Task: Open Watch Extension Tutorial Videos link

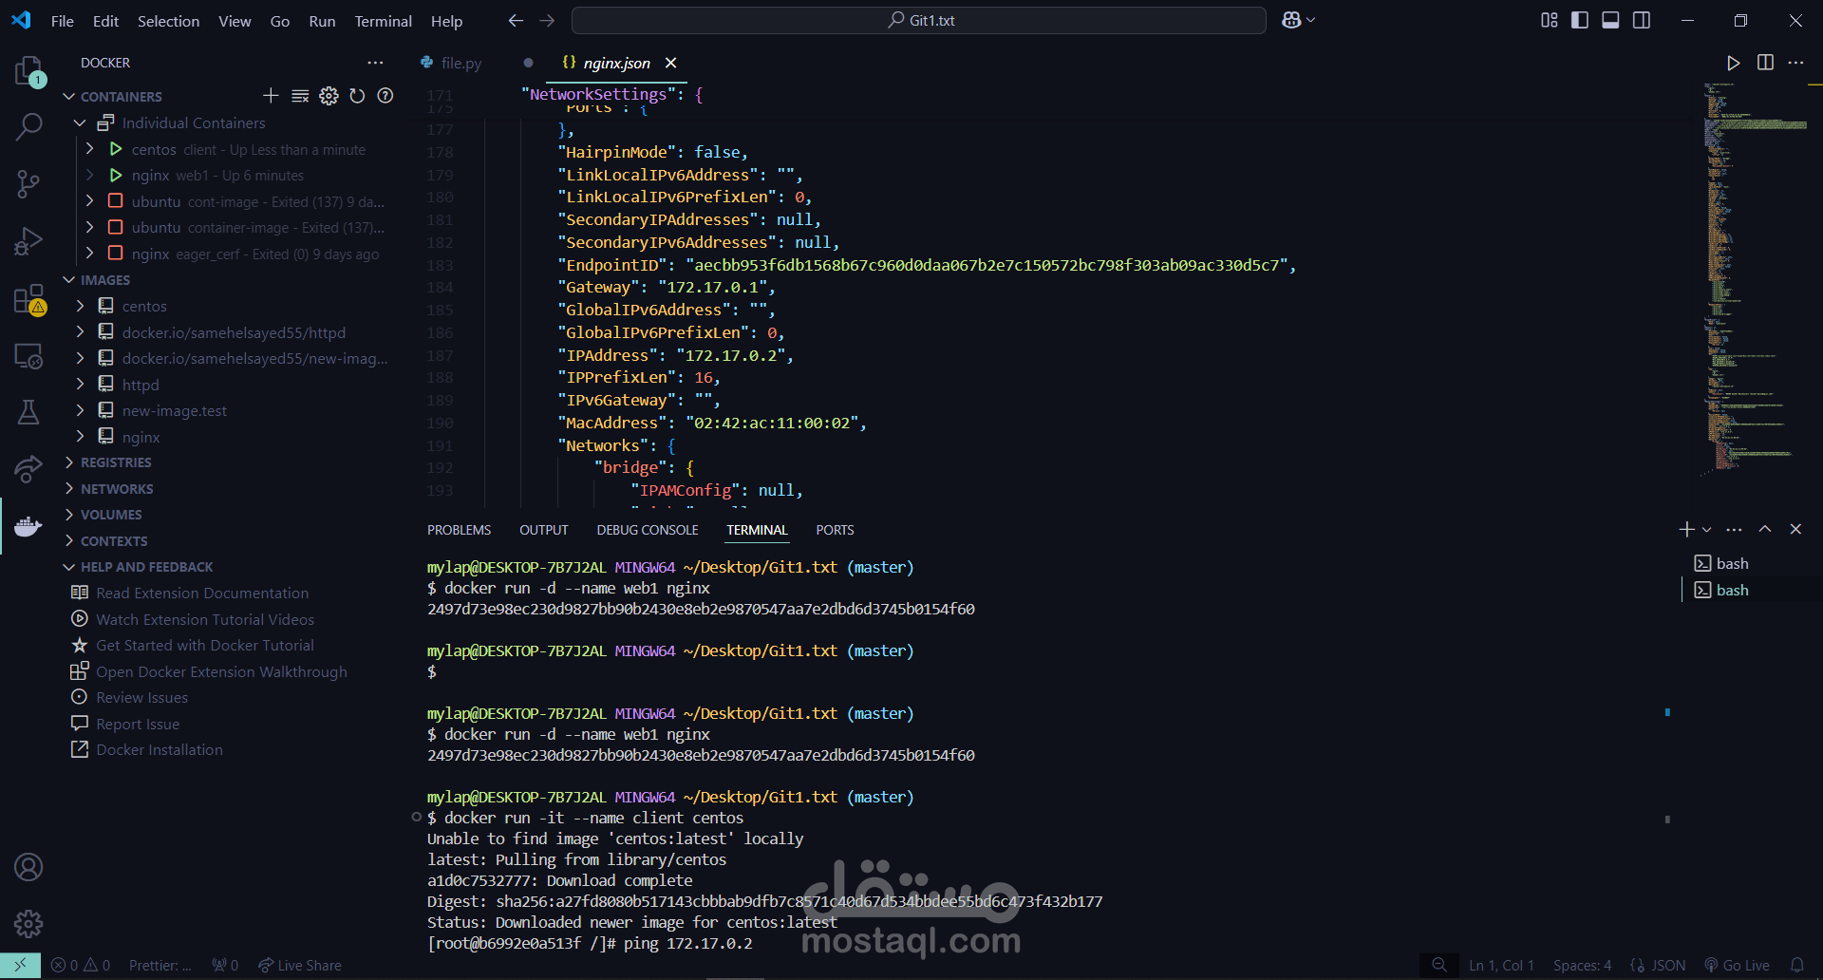Action: click(205, 619)
